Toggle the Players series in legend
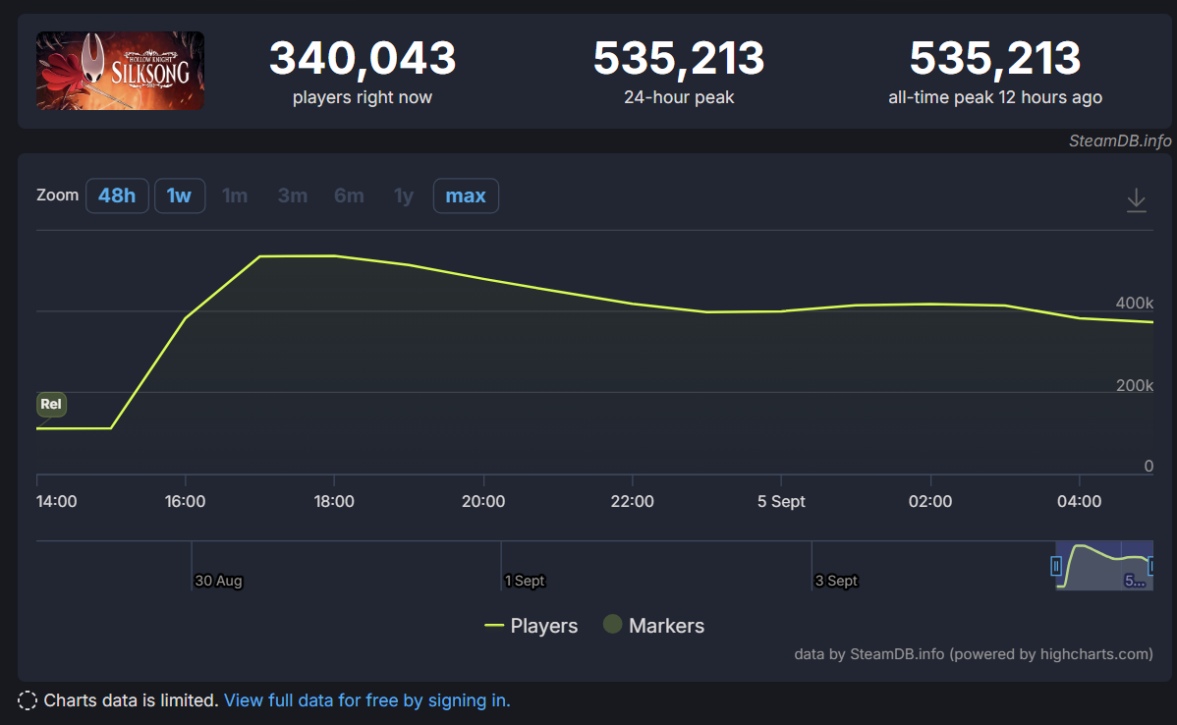Screen dimensions: 1177x725 (x=531, y=625)
